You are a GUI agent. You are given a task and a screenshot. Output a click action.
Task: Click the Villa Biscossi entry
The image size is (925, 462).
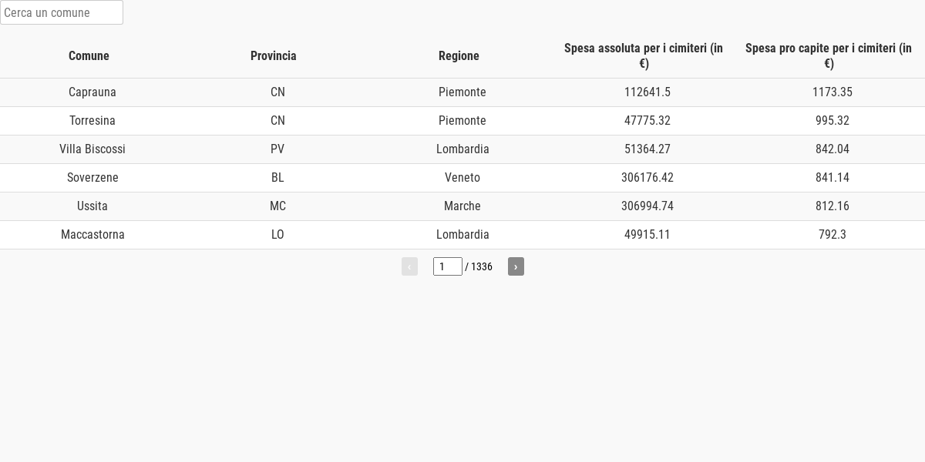pyautogui.click(x=92, y=149)
